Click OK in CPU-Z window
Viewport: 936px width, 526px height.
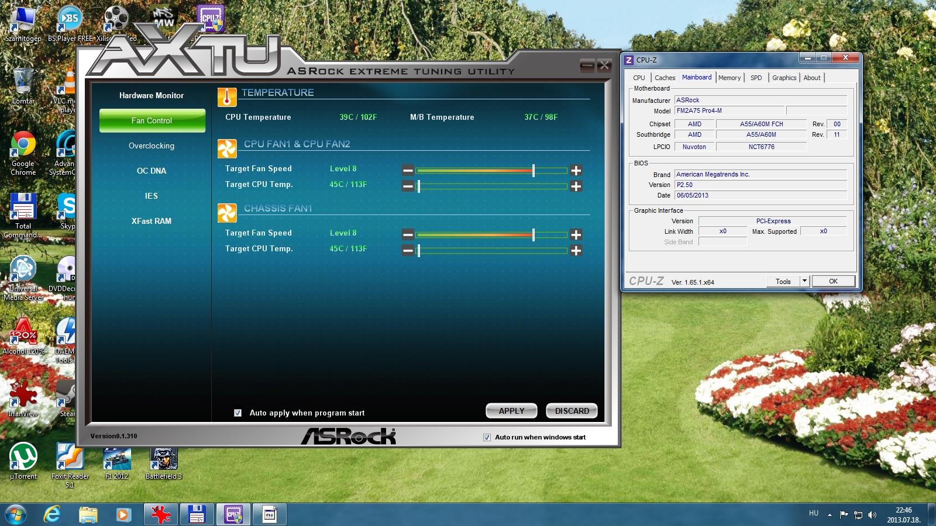point(833,281)
